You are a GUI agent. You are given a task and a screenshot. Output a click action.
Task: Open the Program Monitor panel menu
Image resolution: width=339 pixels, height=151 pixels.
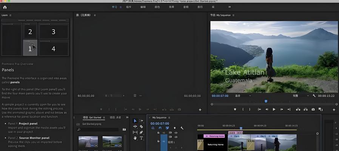coord(233,15)
